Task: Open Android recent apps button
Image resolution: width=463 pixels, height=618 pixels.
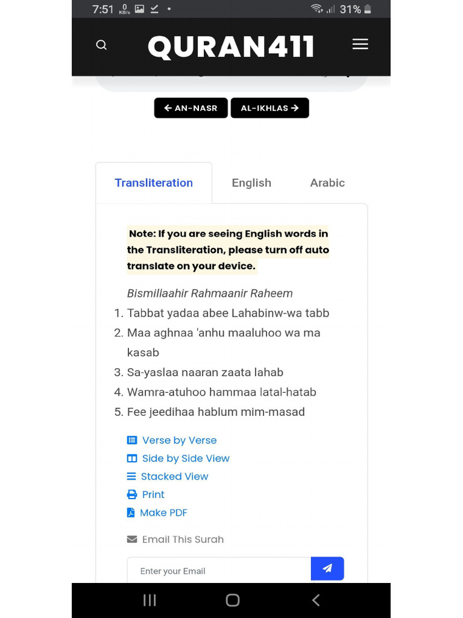Action: click(150, 600)
